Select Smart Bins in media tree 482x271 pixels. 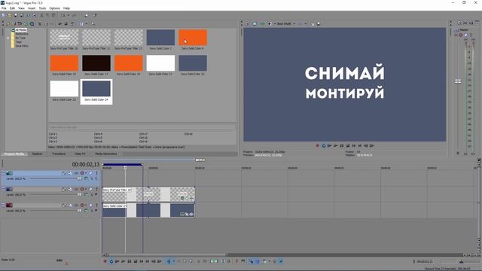[22, 46]
